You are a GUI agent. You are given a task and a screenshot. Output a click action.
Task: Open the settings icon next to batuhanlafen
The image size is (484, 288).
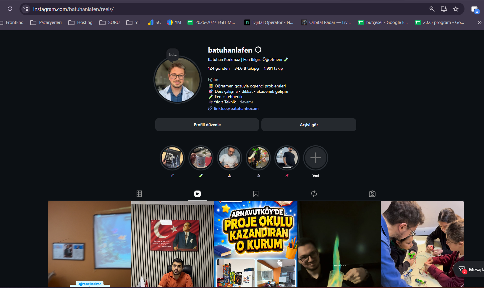(x=258, y=50)
